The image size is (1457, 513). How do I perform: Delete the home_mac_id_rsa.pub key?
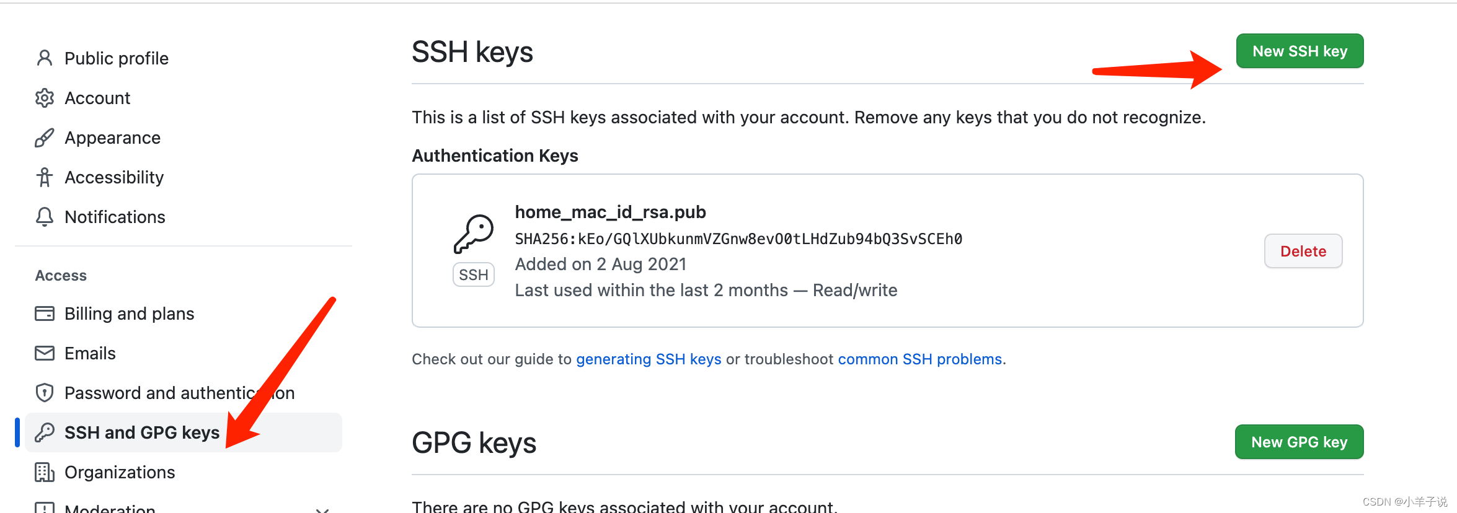pos(1303,251)
